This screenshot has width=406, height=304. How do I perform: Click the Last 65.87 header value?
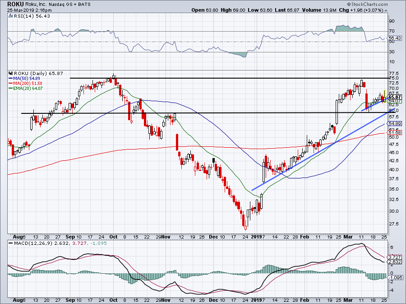pyautogui.click(x=287, y=10)
